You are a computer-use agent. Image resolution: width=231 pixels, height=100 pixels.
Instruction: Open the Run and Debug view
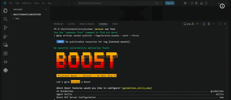click(x=5, y=36)
